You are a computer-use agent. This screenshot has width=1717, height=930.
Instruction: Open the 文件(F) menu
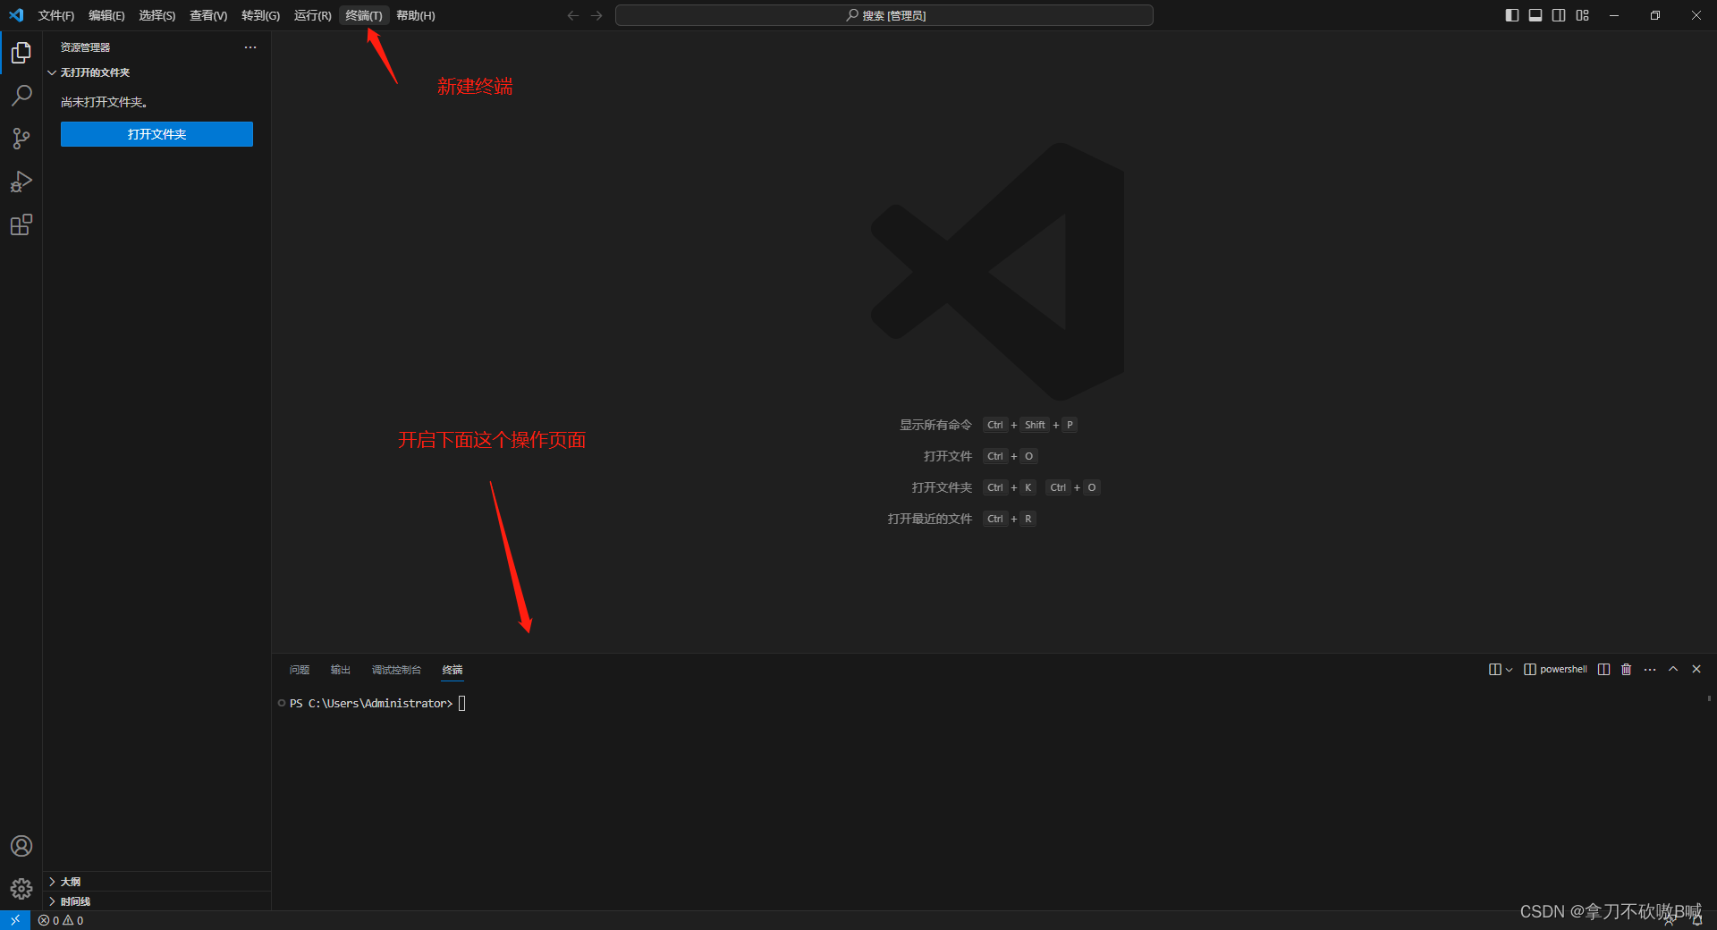click(55, 15)
